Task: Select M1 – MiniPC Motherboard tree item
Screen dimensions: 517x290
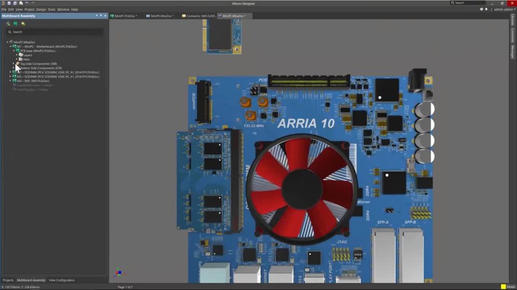Action: point(47,47)
